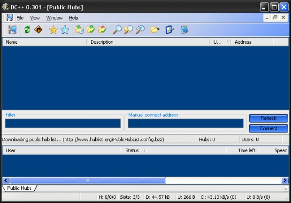Sort hubs by Name column

point(45,42)
